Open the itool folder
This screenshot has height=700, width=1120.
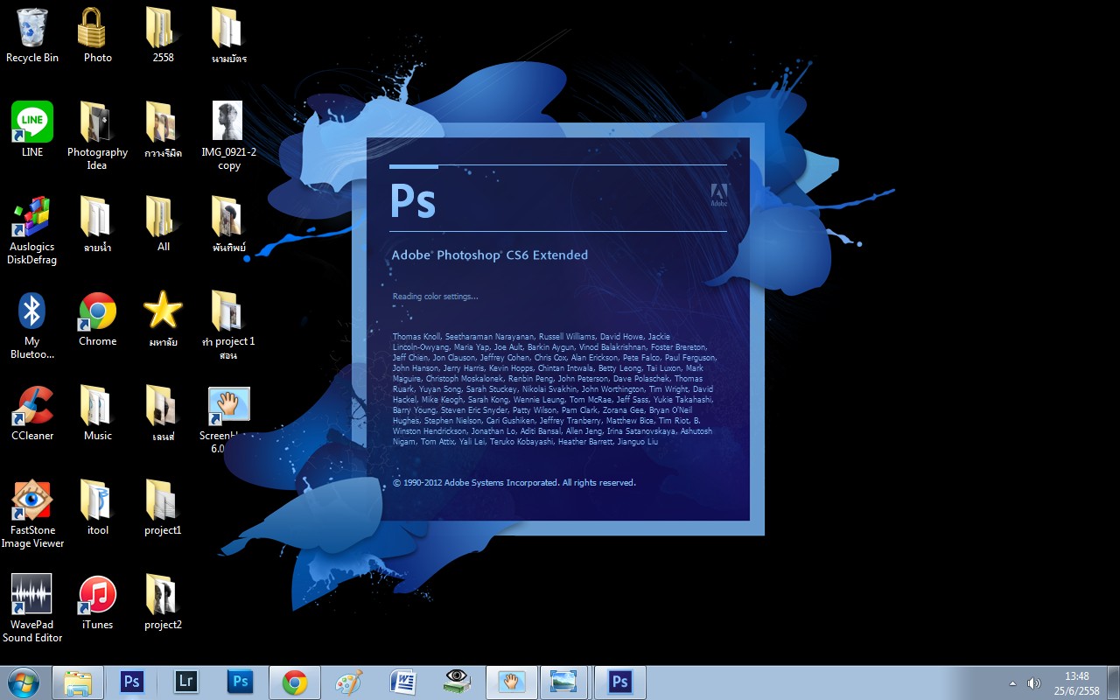point(97,507)
